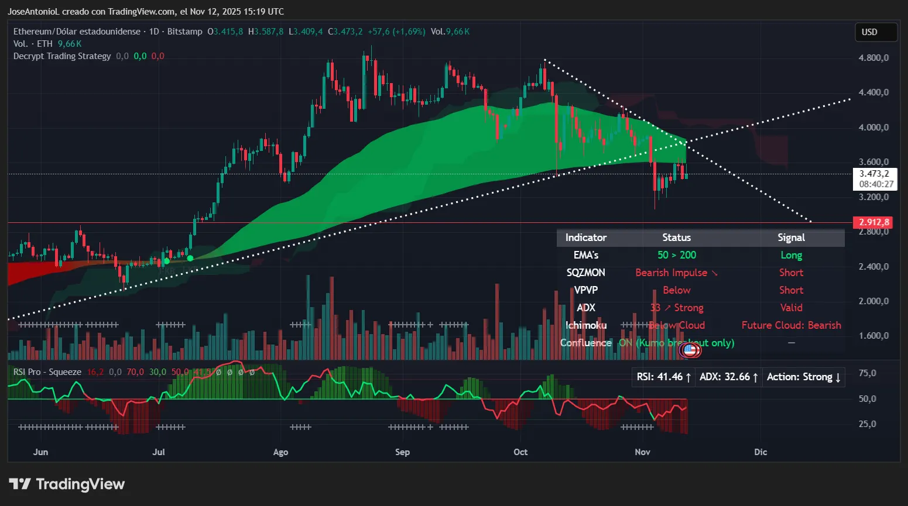The image size is (908, 506).
Task: Click the RSI: 41.46 badge
Action: pos(663,377)
